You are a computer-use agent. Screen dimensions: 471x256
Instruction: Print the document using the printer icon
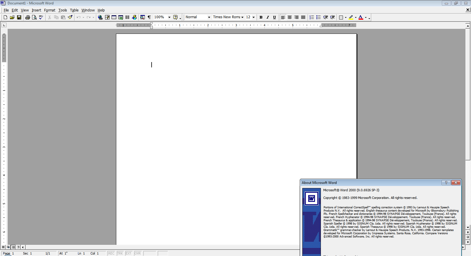point(28,17)
